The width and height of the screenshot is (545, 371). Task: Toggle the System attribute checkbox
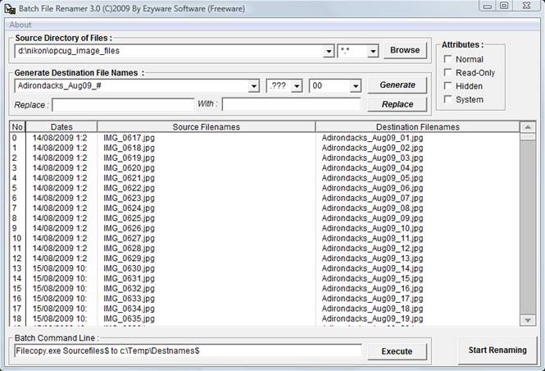[x=448, y=99]
